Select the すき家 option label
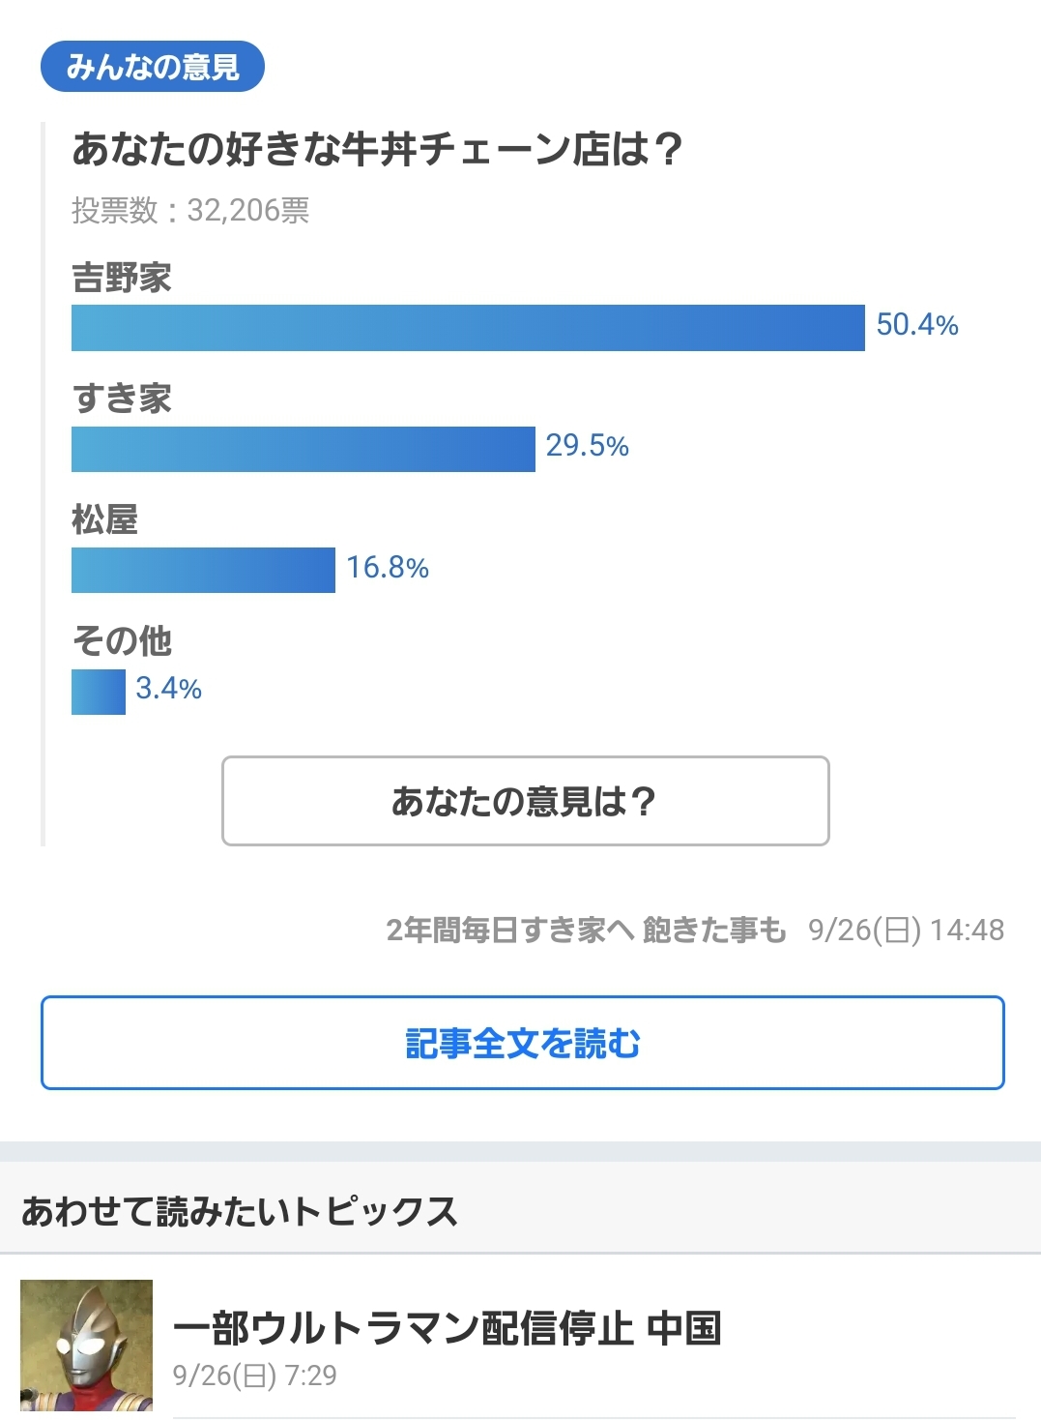Screen dimensions: 1041x1420 tap(122, 399)
